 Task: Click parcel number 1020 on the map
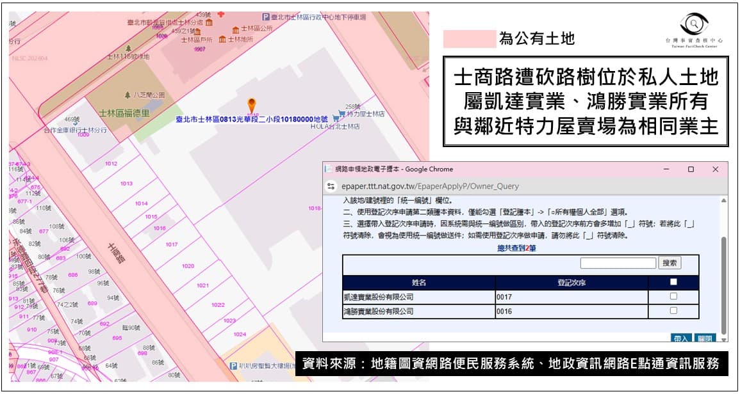(x=188, y=266)
